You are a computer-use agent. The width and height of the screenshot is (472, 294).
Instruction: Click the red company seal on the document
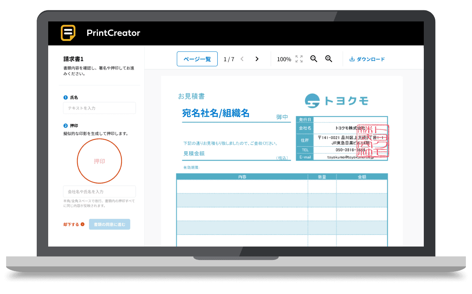[373, 141]
